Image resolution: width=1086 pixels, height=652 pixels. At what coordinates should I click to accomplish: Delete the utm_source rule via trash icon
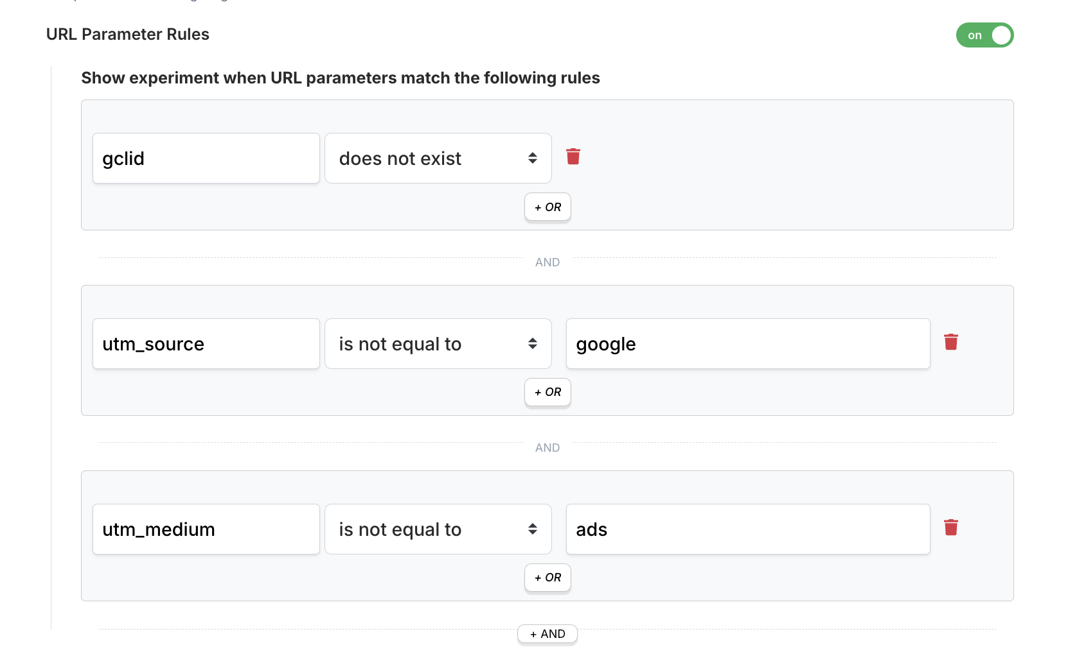tap(951, 342)
